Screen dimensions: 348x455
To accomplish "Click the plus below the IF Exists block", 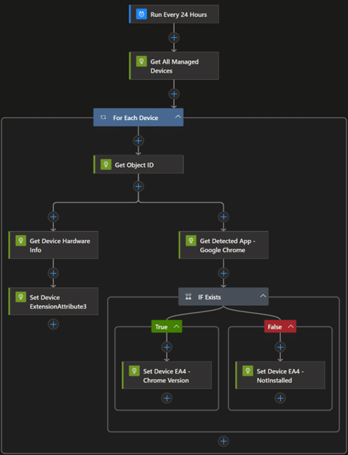I will [x=224, y=441].
